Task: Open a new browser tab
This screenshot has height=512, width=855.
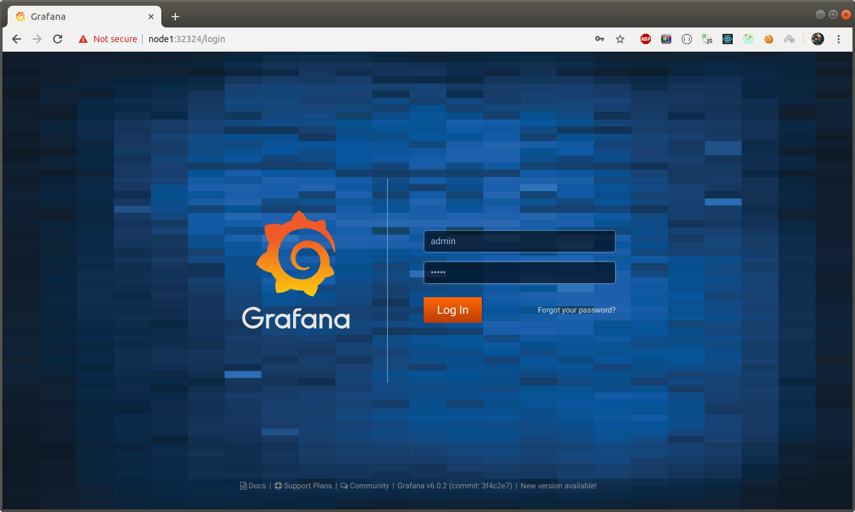Action: [x=175, y=17]
